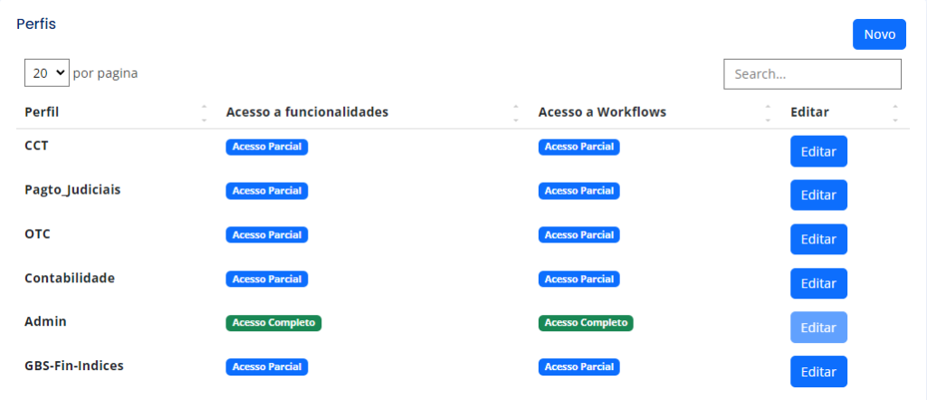Edit the Contabilidade profile
The height and width of the screenshot is (400, 927).
pos(818,283)
